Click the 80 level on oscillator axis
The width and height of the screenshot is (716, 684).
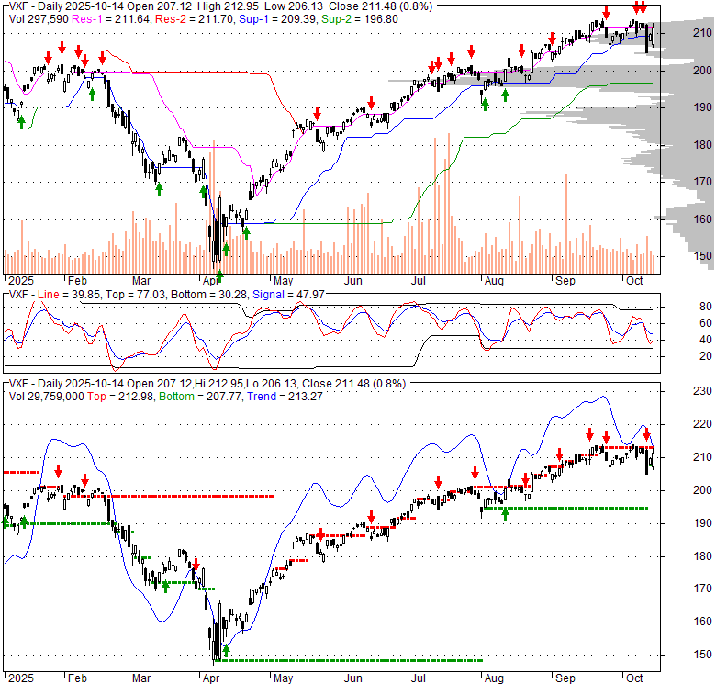click(706, 307)
